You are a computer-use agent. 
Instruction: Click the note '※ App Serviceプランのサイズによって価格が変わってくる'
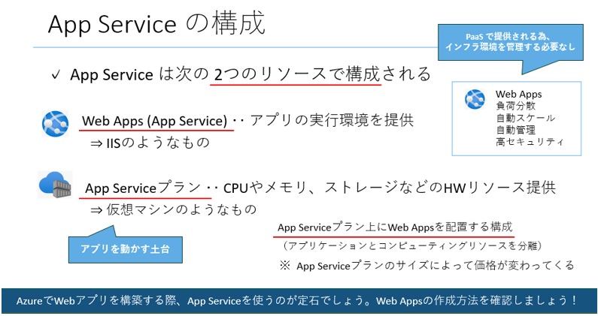(x=426, y=266)
